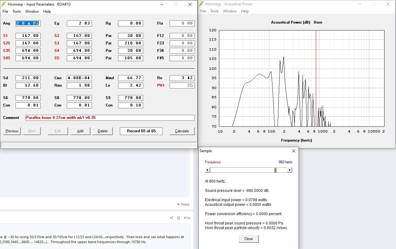
Task: Open Window menu in Input Parameters window
Action: (32, 11)
